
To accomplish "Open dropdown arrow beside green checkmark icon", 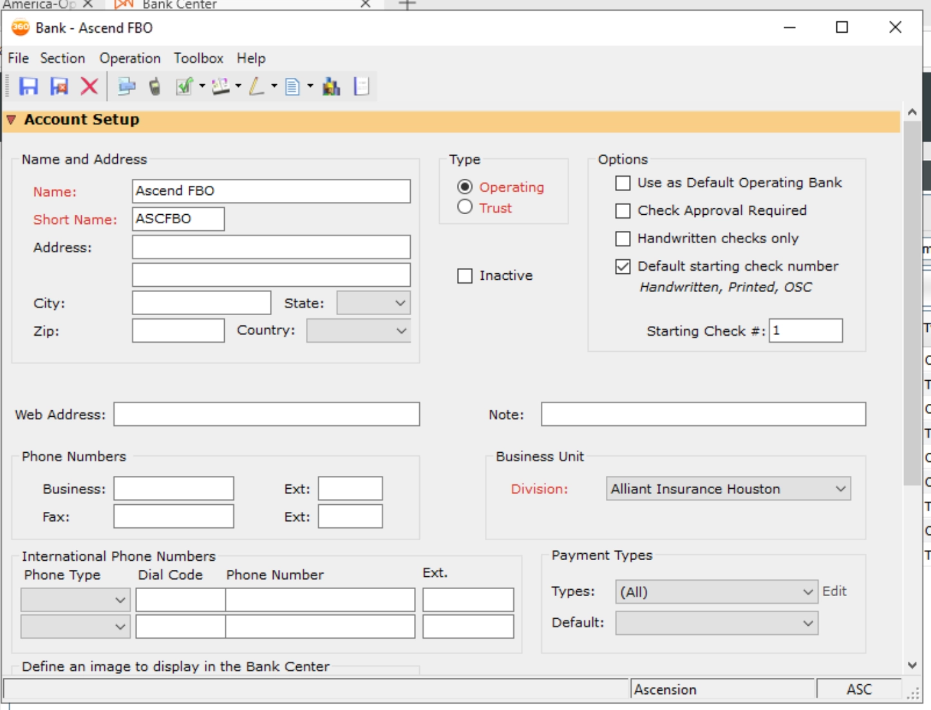I will (x=202, y=86).
